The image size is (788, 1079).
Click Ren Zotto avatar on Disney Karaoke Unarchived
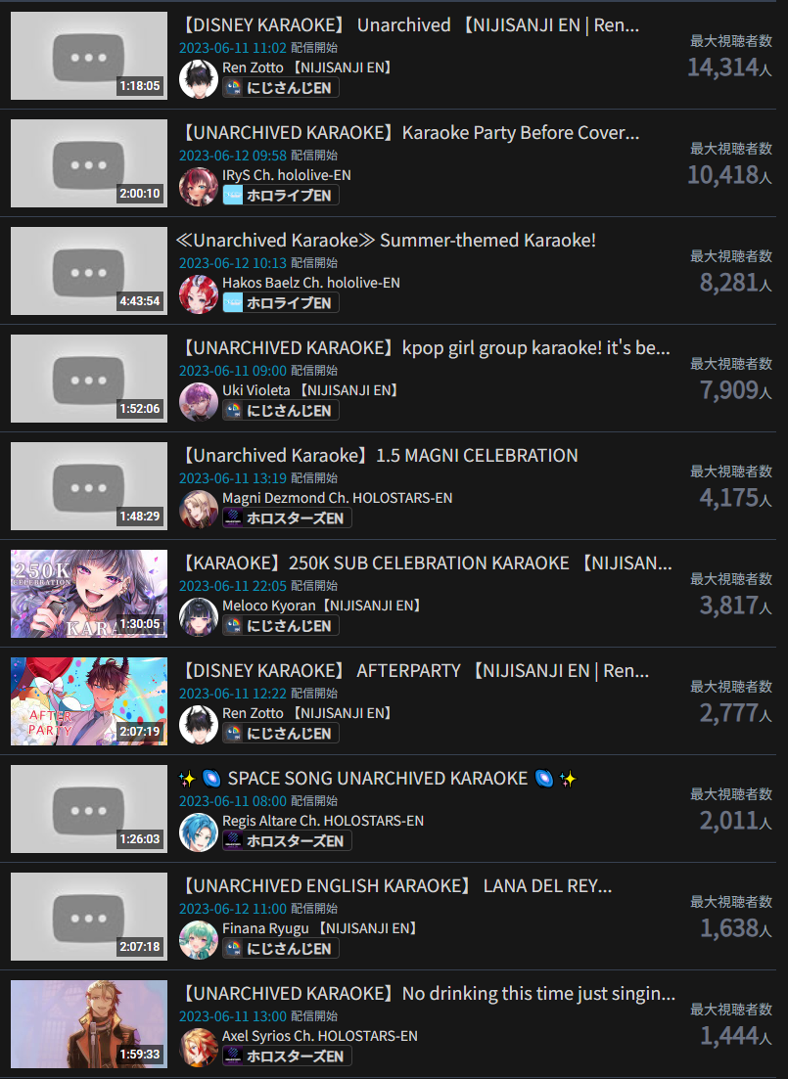click(x=199, y=78)
